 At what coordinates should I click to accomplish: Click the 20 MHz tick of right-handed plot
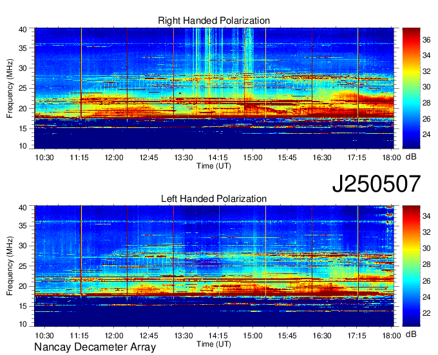pyautogui.click(x=23, y=109)
